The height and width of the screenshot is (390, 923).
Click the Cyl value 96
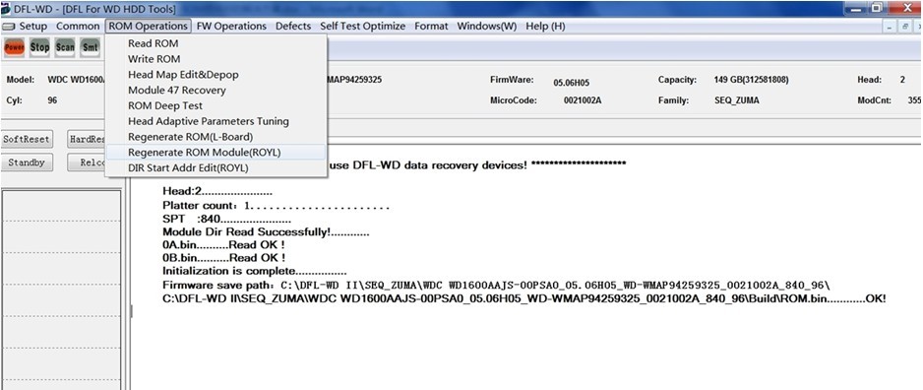pyautogui.click(x=52, y=100)
